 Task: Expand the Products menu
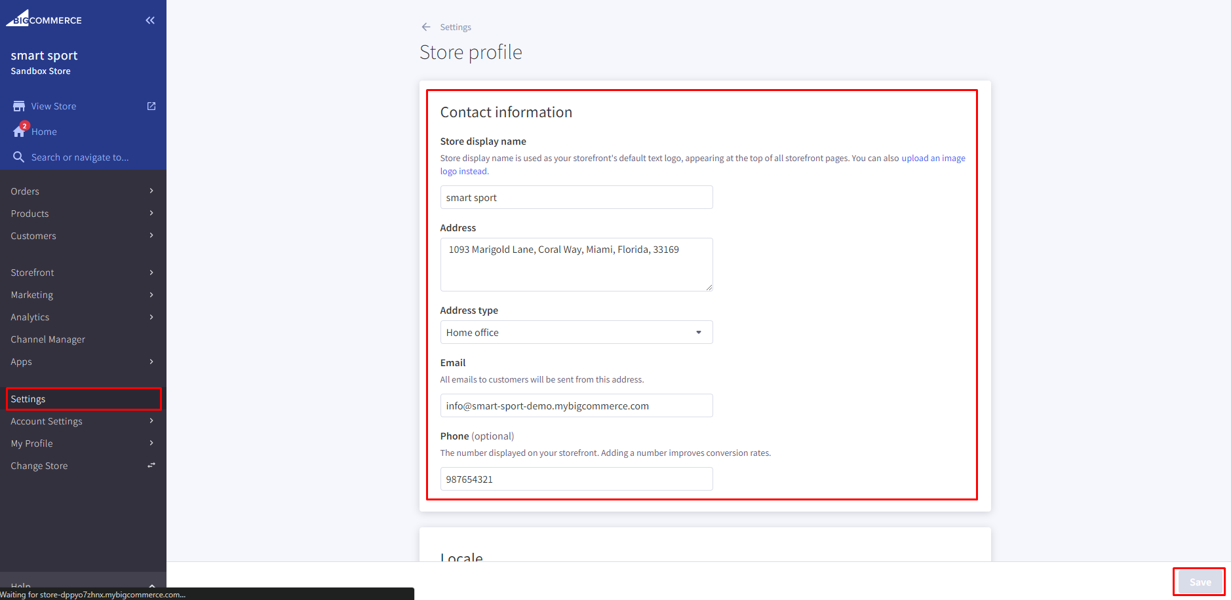coord(83,214)
